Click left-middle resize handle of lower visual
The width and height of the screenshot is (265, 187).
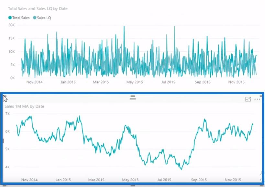(3, 141)
